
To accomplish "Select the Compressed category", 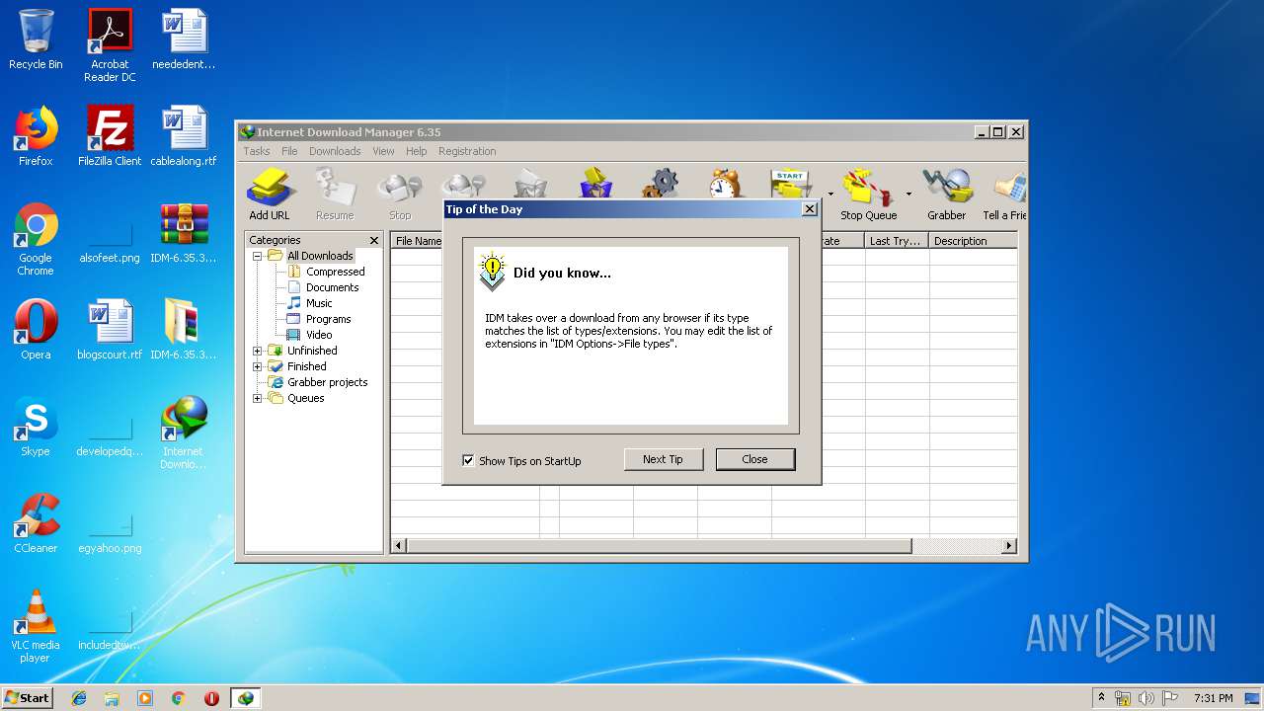I will [x=335, y=272].
